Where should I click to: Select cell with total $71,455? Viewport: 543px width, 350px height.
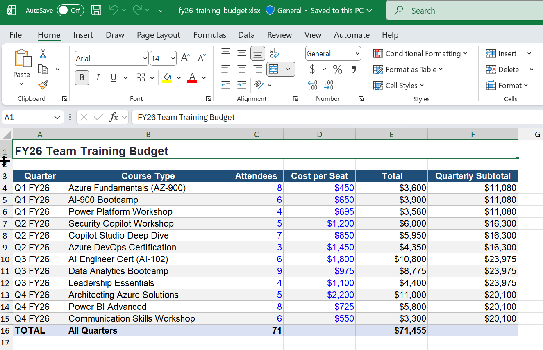coord(392,331)
